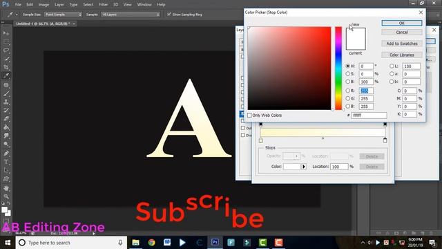Select the Rectangular Marquee tool
This screenshot has width=442, height=249.
[6, 42]
